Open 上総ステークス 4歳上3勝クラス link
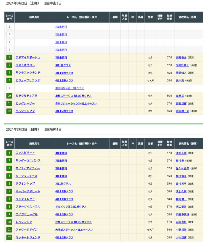Viewport: 207px width, 244px height. point(73,96)
